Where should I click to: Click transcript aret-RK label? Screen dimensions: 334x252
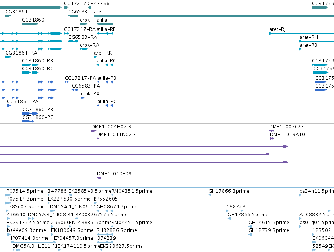(103, 53)
